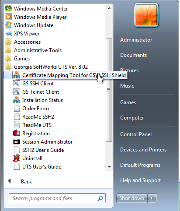Open Devices and Printers
The height and width of the screenshot is (211, 180).
click(x=143, y=150)
